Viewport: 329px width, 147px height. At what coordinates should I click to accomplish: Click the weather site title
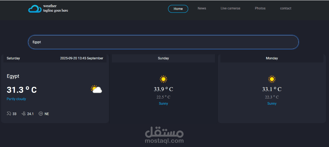[x=50, y=6]
